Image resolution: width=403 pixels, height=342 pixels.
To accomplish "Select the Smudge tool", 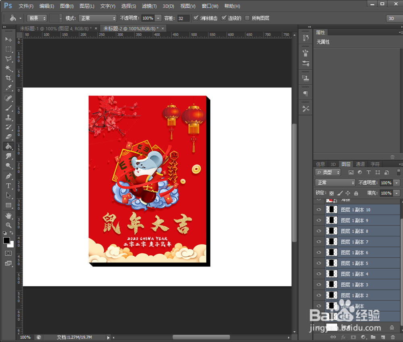I will point(8,156).
